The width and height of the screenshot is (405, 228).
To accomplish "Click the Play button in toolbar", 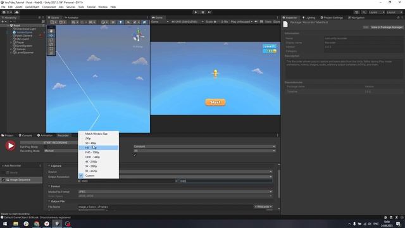I will pos(196,12).
